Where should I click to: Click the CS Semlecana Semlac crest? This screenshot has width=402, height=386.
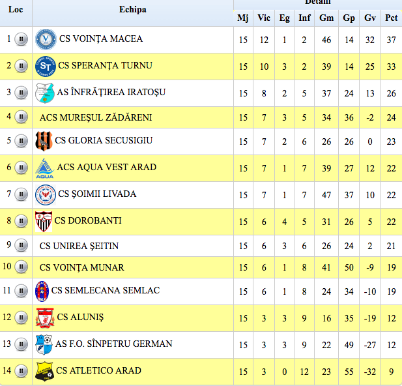coord(42,290)
